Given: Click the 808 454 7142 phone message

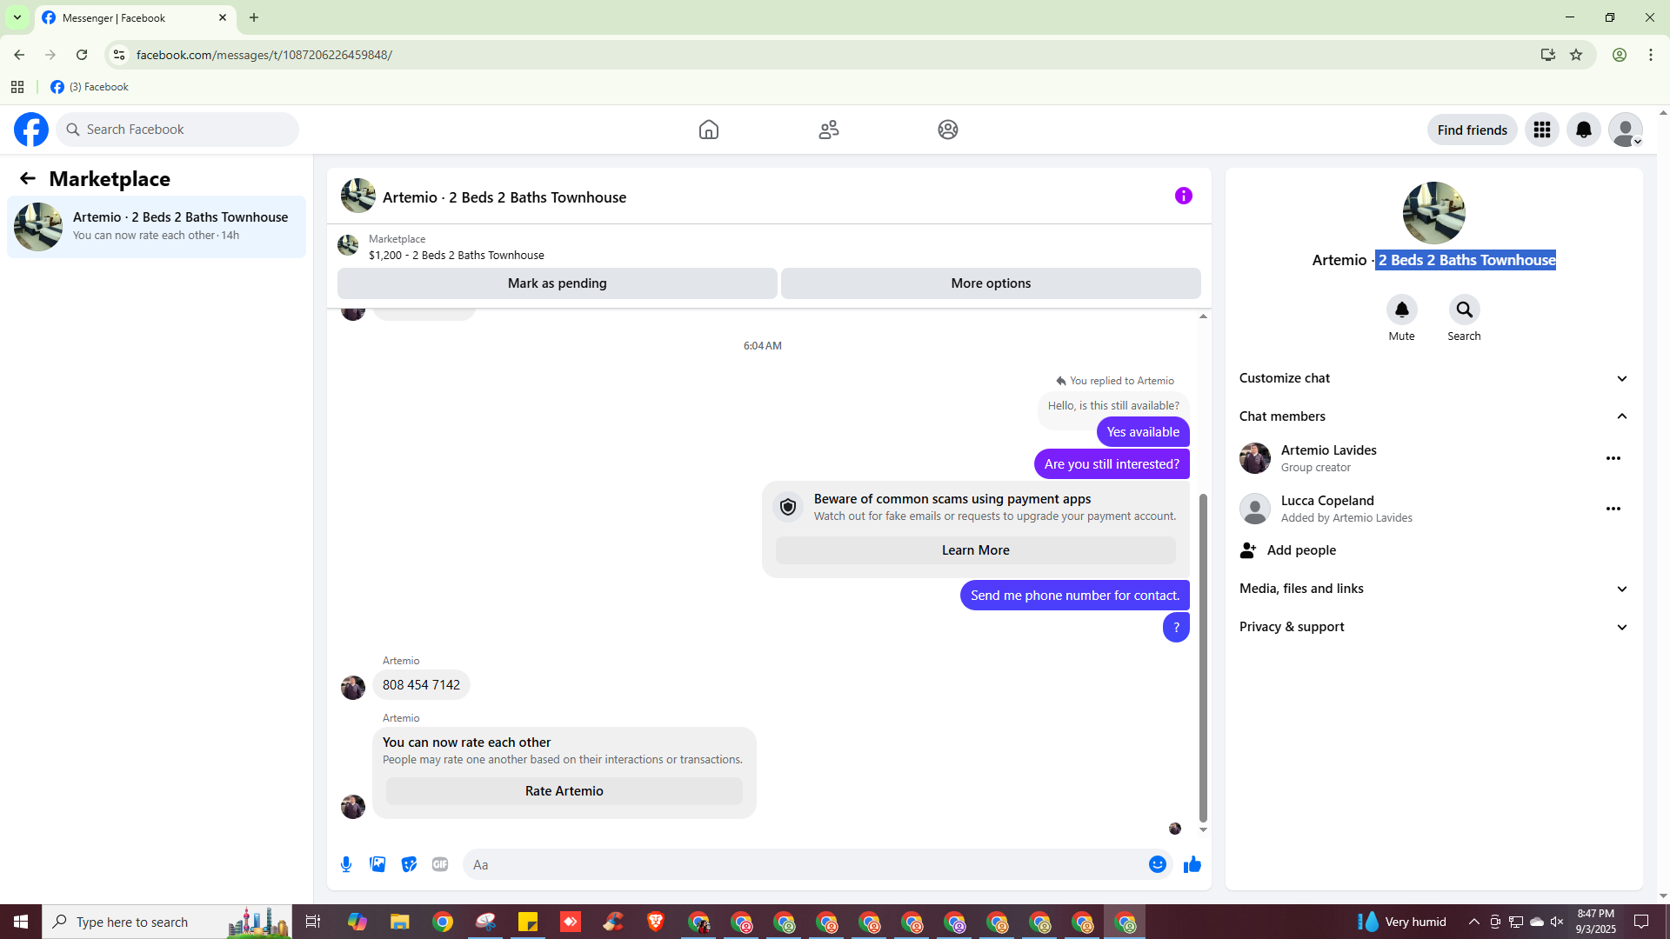Looking at the screenshot, I should [x=421, y=685].
